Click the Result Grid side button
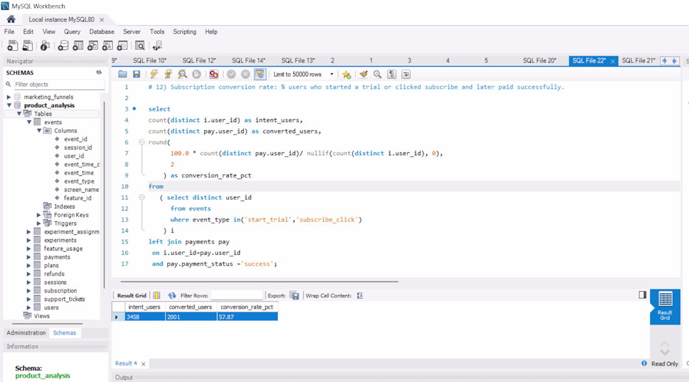 click(x=665, y=306)
